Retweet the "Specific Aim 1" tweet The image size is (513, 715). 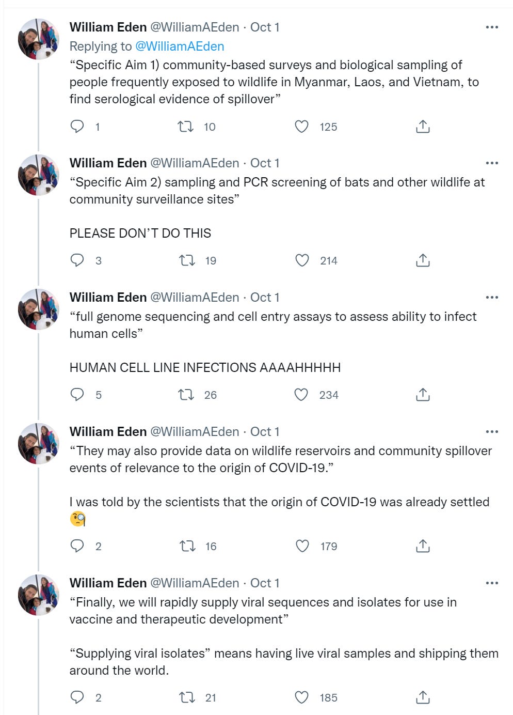pyautogui.click(x=185, y=127)
